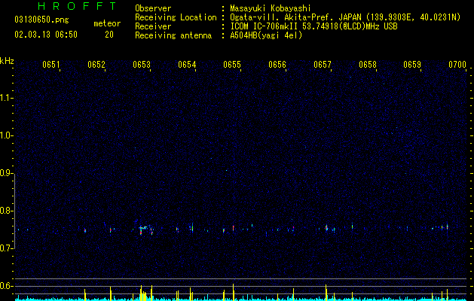This screenshot has height=301, width=474.
Task: Select observer name Masayuki Kobayashi
Action: coord(271,8)
